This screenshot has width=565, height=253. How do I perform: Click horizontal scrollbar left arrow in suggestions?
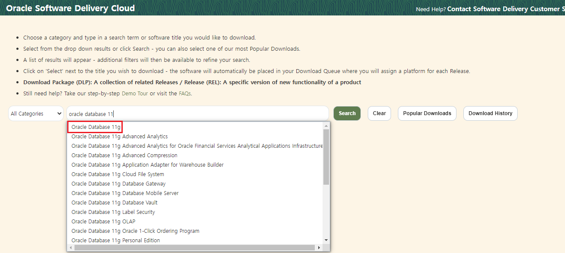(x=71, y=248)
